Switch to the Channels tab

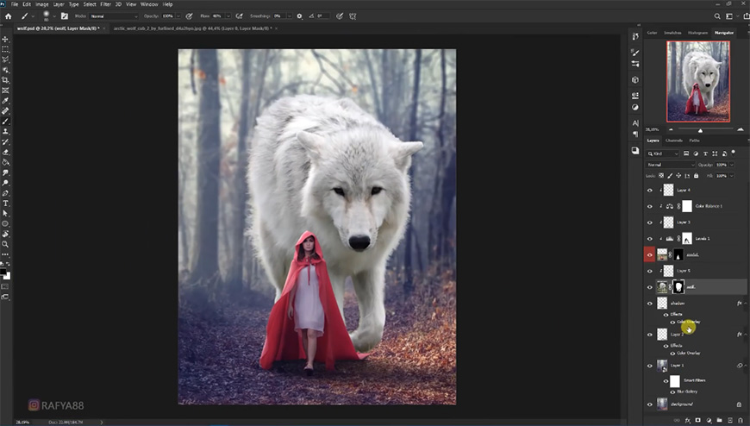[674, 141]
